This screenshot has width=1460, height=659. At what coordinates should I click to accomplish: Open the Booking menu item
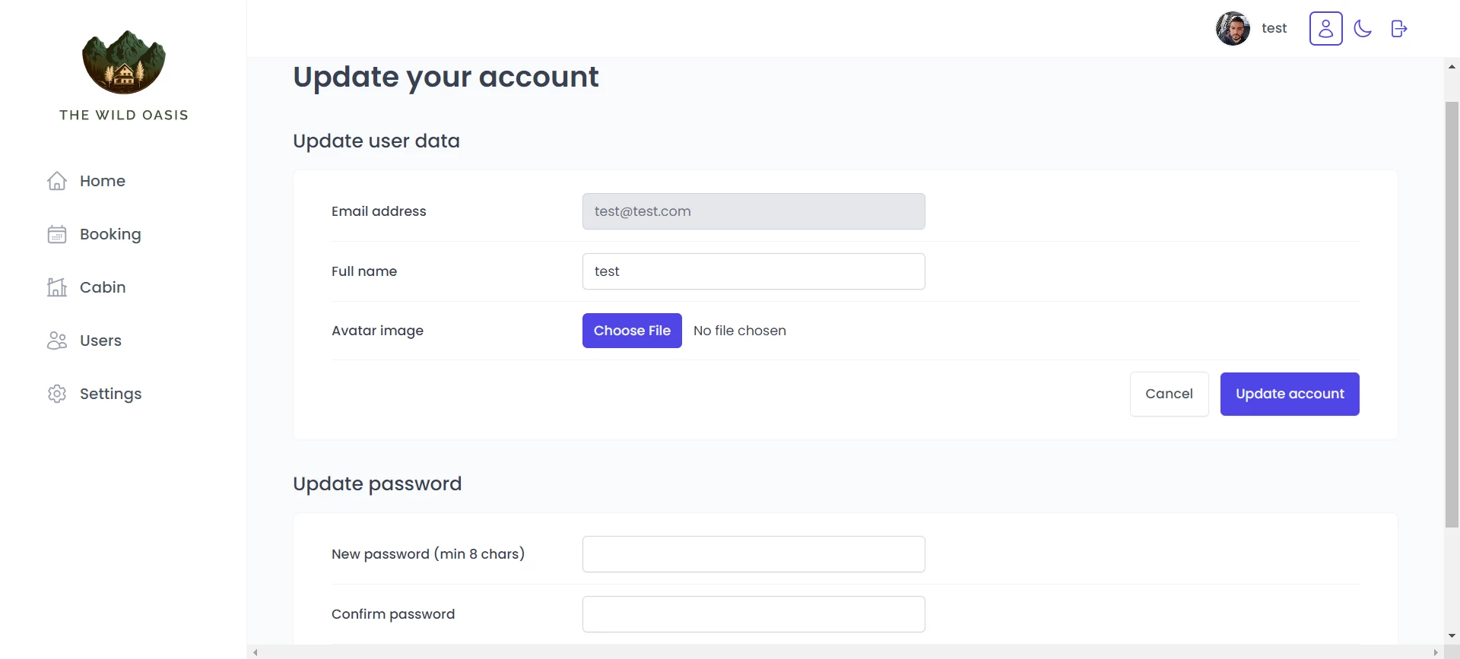point(110,234)
